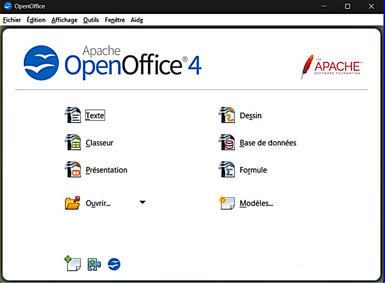This screenshot has height=283, width=385.
Task: Click the Modèles template icon
Action: click(x=227, y=203)
